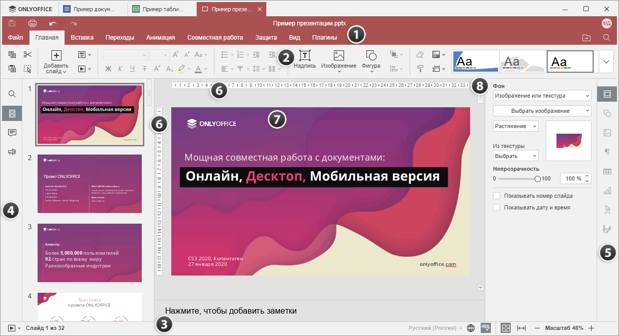Open the slide layout dropdown
Screen dimensions: 619x336
pyautogui.click(x=84, y=54)
